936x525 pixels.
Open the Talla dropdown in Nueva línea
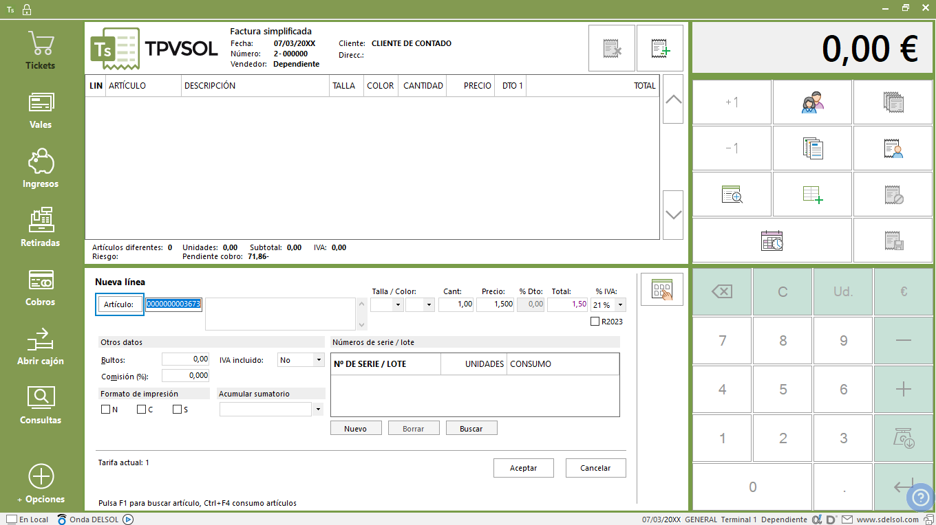coord(398,304)
